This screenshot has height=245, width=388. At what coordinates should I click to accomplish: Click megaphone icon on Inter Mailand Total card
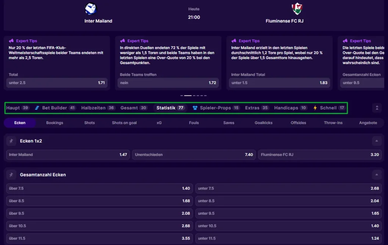click(x=234, y=41)
